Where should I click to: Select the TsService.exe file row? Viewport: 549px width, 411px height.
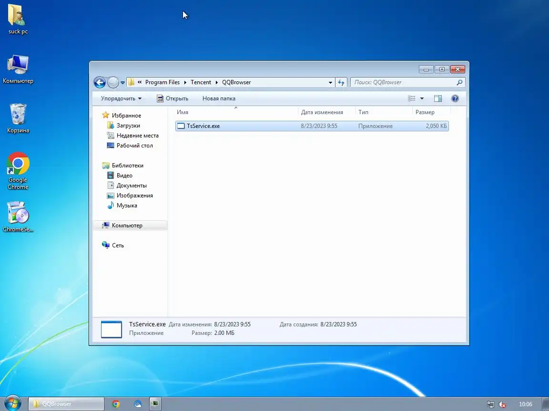point(312,126)
